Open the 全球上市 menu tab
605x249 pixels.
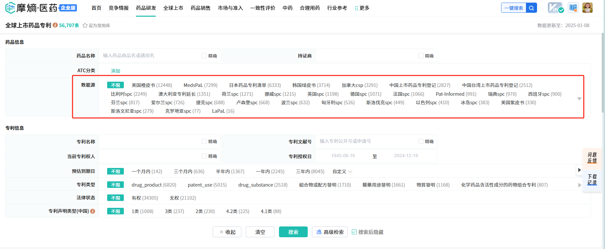tap(173, 8)
